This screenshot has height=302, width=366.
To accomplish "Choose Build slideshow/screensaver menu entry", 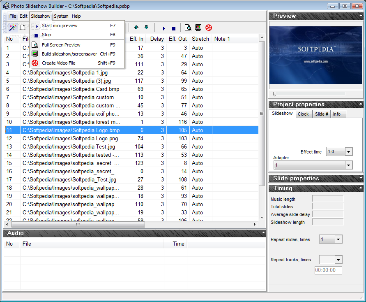I will pyautogui.click(x=77, y=54).
